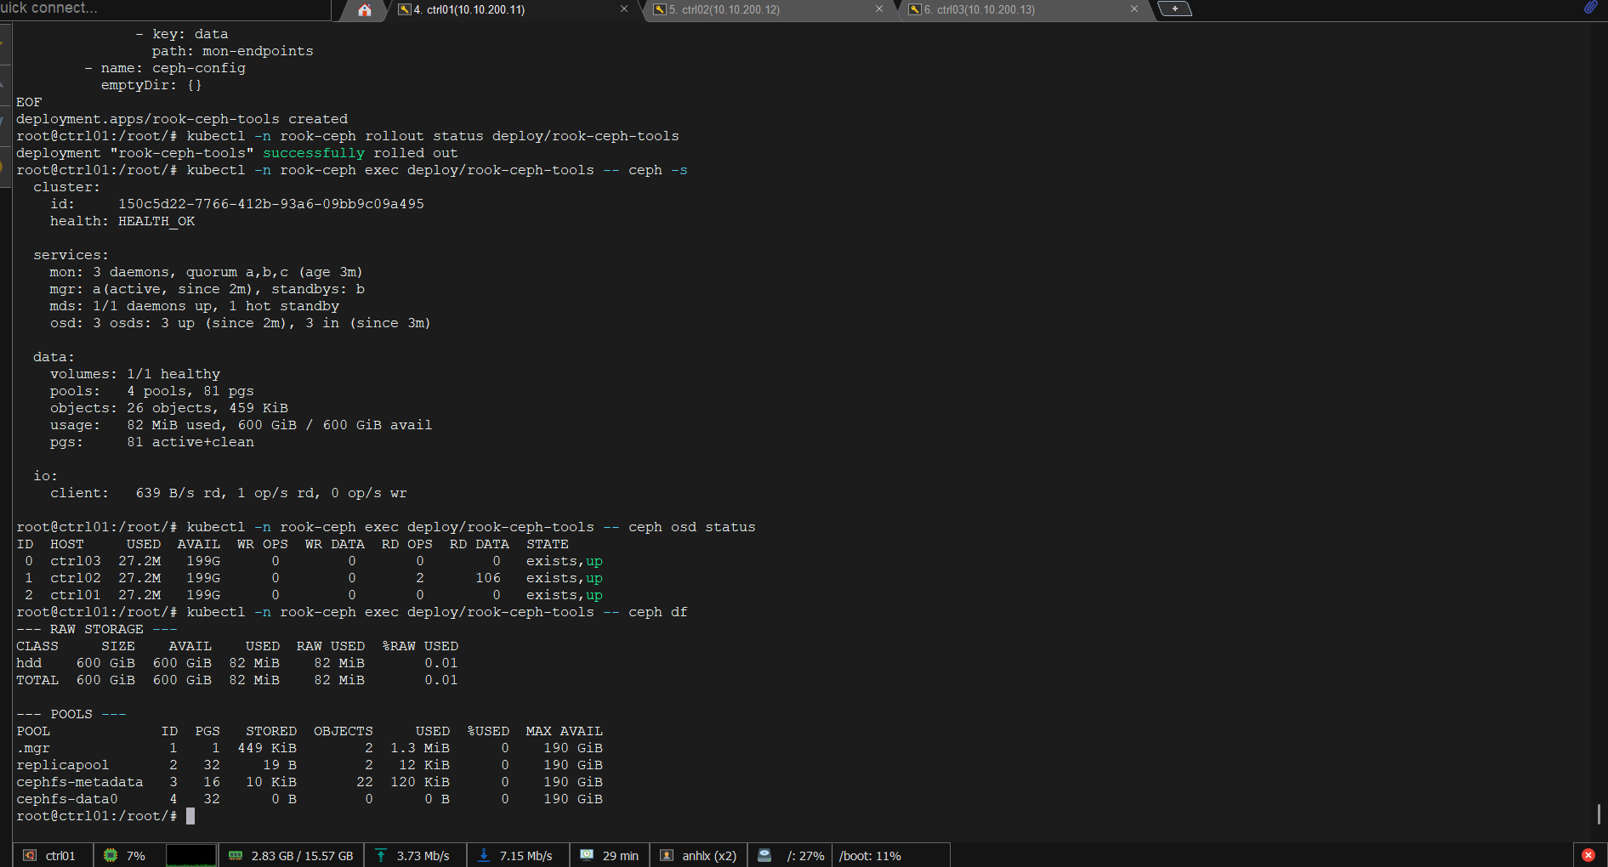Click the download speed arrow icon
This screenshot has height=867, width=1608.
pos(484,856)
